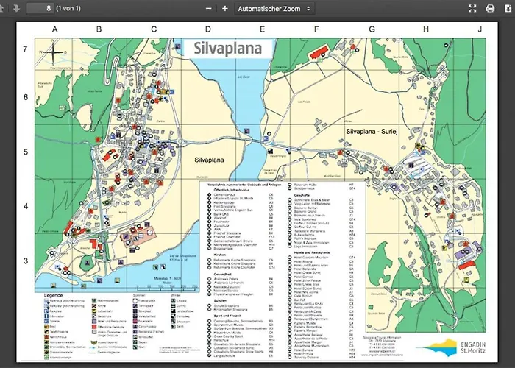The height and width of the screenshot is (368, 515).
Task: Open the Automatischer Zoom dropdown
Action: point(274,8)
